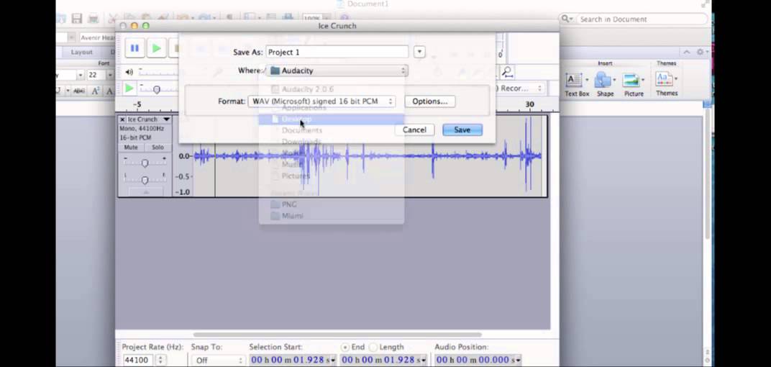771x367 pixels.
Task: Click the search magnifier icon in Word
Action: coord(566,19)
